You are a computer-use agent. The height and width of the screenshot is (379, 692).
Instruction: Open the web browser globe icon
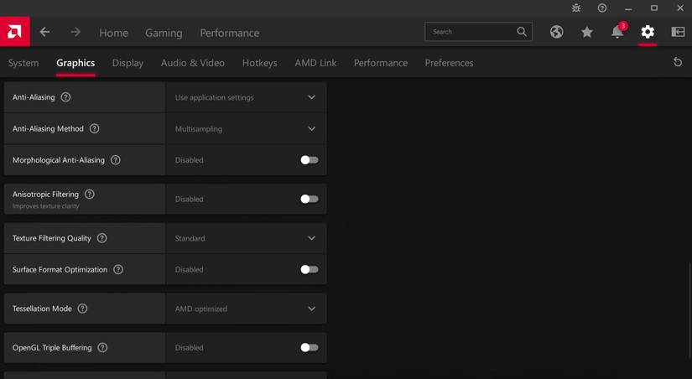pyautogui.click(x=556, y=32)
